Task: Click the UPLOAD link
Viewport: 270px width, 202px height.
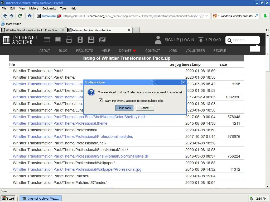Action: coord(214,40)
